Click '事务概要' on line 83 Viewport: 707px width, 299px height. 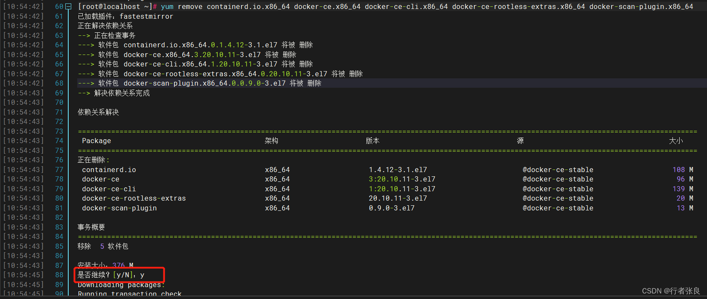pos(91,227)
